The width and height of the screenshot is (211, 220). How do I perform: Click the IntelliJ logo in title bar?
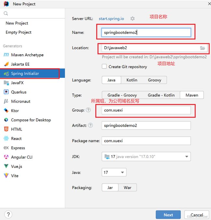pos(6,4)
